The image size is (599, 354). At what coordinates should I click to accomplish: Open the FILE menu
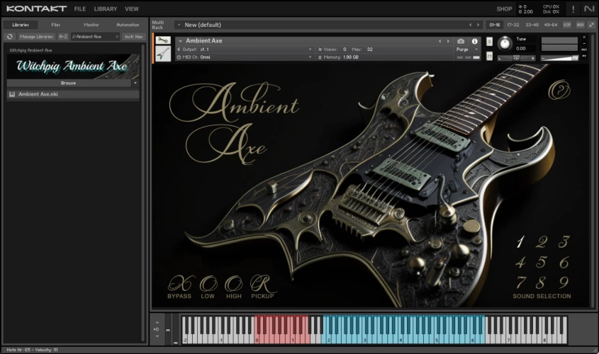pyautogui.click(x=80, y=9)
